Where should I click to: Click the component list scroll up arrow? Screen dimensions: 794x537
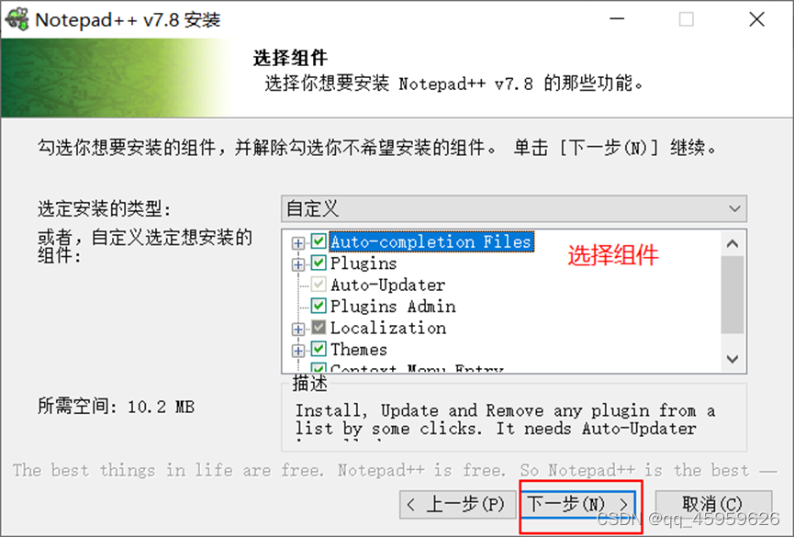point(732,243)
